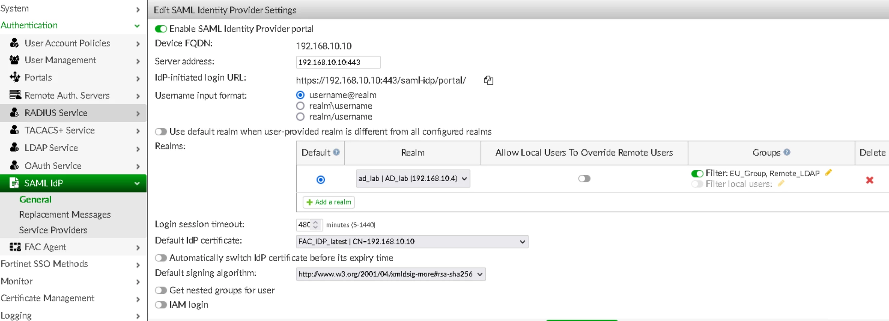This screenshot has height=321, width=889.
Task: Click the LDAP Service icon
Action: point(14,147)
